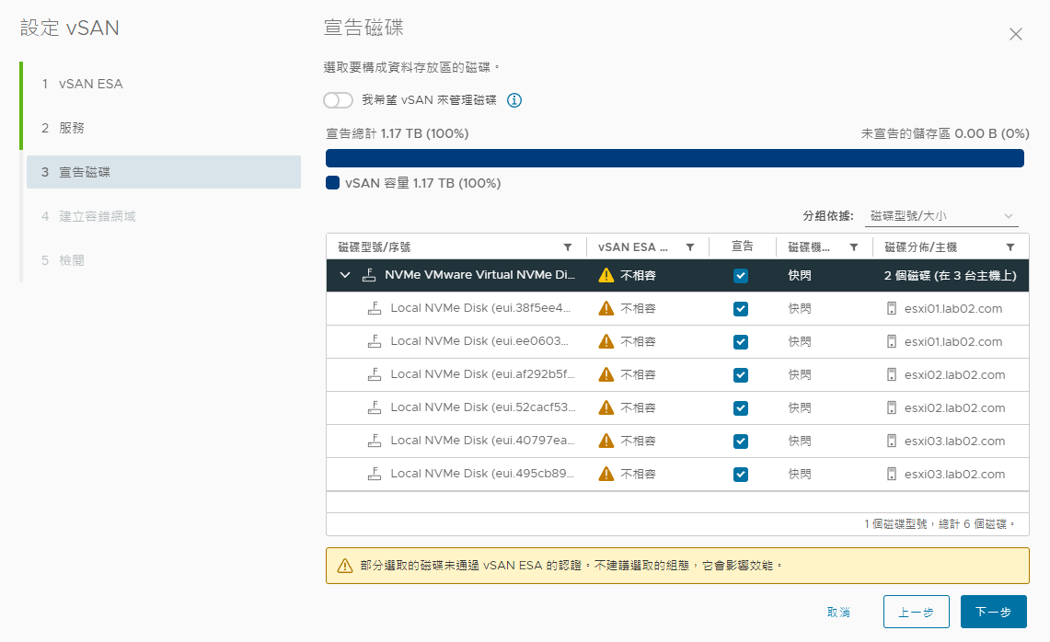Viewport: 1050px width, 642px height.
Task: Click 'Local NVMe Disk (eui.52cacf53...' text
Action: click(x=483, y=407)
